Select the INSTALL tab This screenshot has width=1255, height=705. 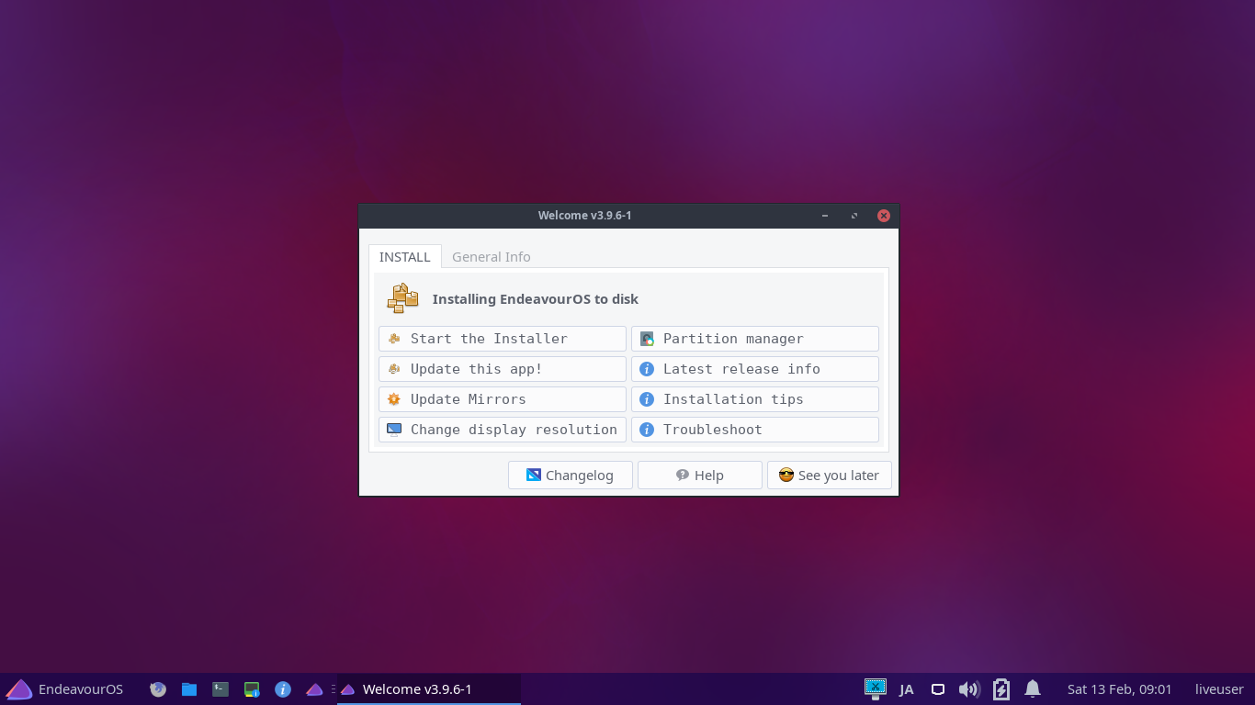[x=404, y=257]
